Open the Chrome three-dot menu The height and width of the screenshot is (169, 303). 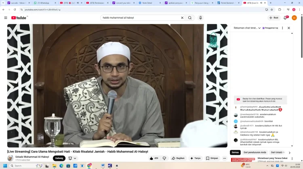[x=299, y=9]
